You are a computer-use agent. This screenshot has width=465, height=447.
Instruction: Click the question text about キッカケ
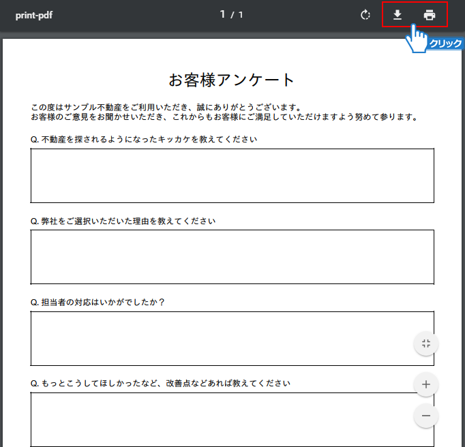pos(144,140)
